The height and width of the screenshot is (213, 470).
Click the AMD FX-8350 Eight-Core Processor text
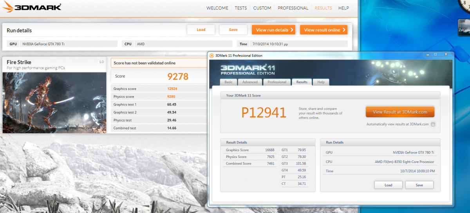(x=404, y=162)
